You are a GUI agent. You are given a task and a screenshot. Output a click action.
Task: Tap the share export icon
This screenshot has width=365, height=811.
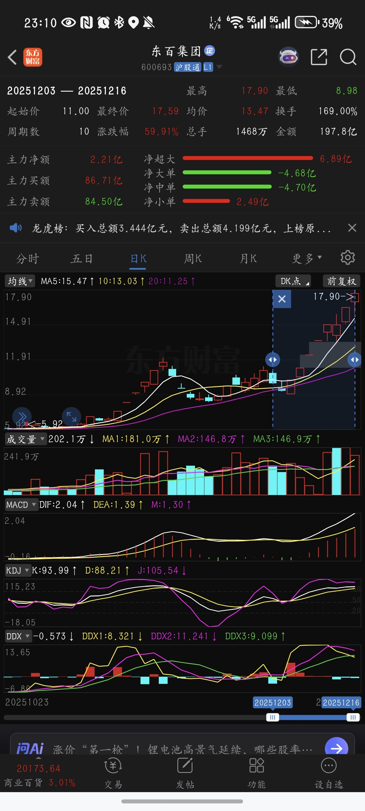pyautogui.click(x=319, y=57)
